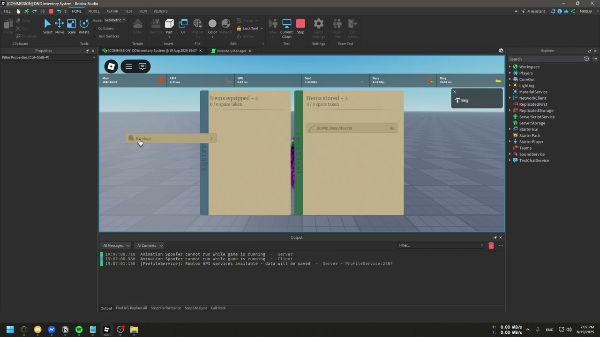The height and width of the screenshot is (337, 600).
Task: Insert a new Part
Action: (169, 26)
